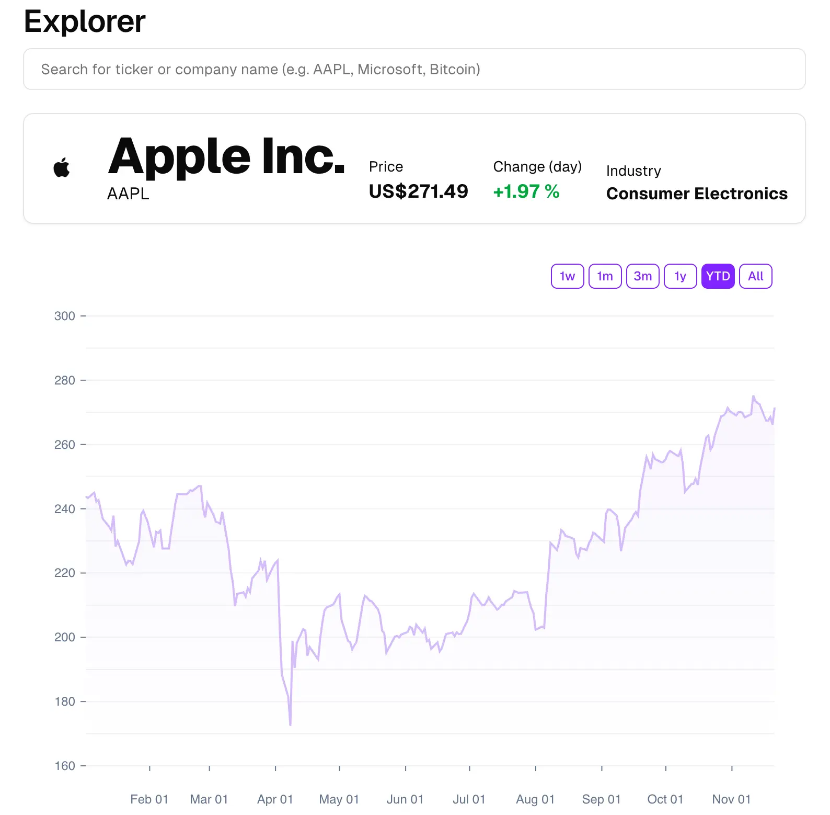830x815 pixels.
Task: Click the AAPL ticker symbol
Action: click(128, 194)
